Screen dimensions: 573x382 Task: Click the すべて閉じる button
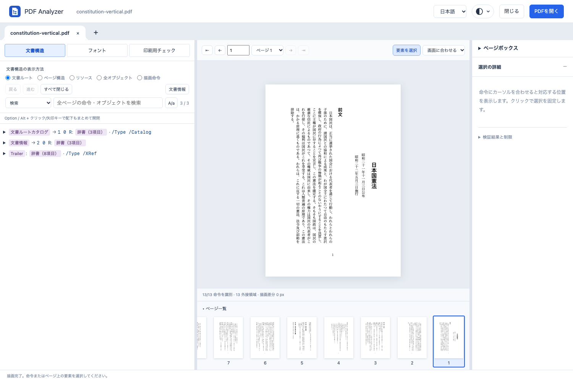[56, 89]
